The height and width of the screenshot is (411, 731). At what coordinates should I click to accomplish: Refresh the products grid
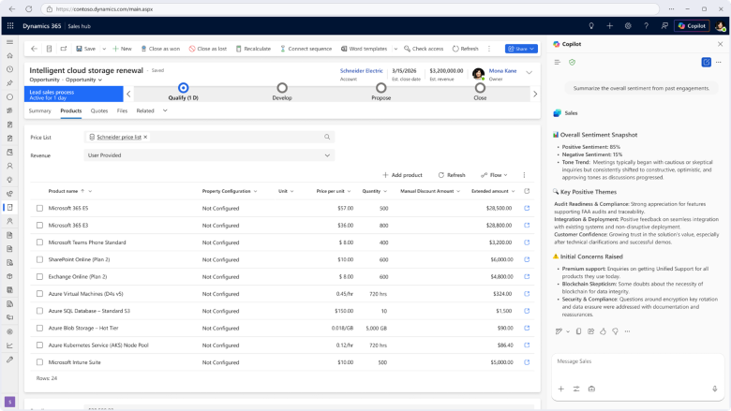click(x=452, y=175)
